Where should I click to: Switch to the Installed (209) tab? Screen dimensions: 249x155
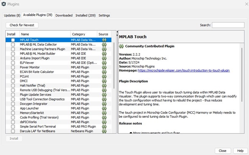85,15
